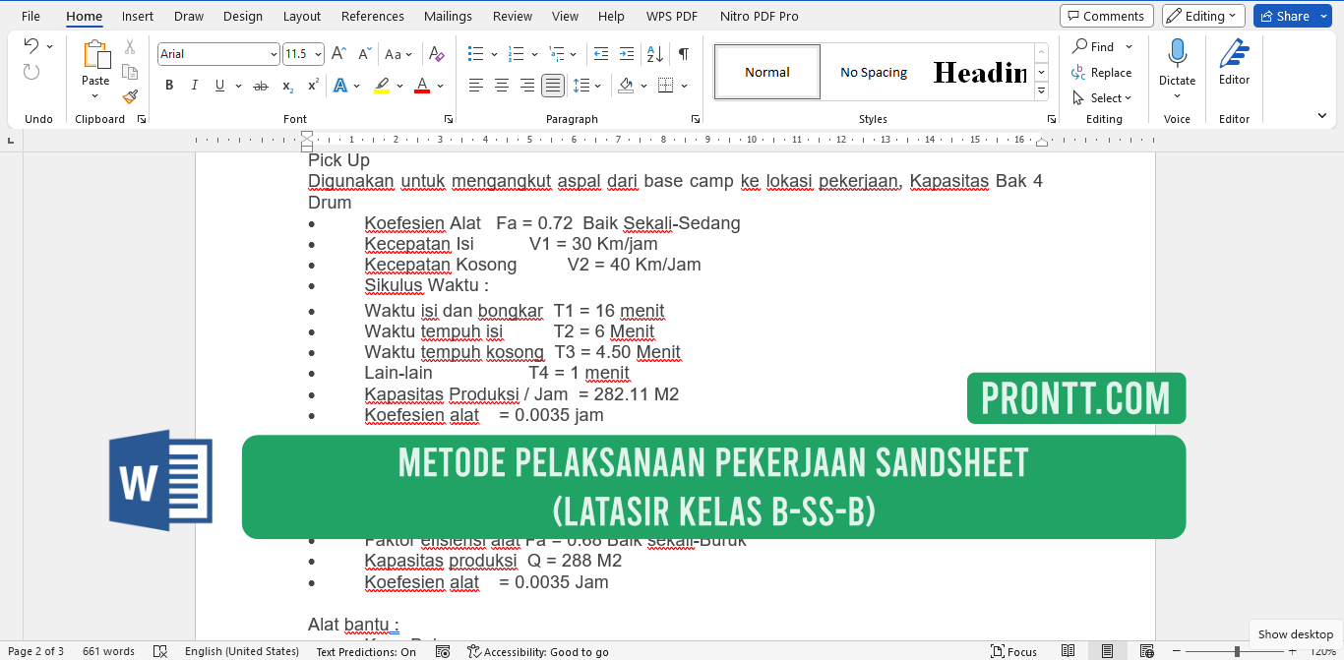Increase paragraph indent
The image size is (1344, 660).
(627, 54)
